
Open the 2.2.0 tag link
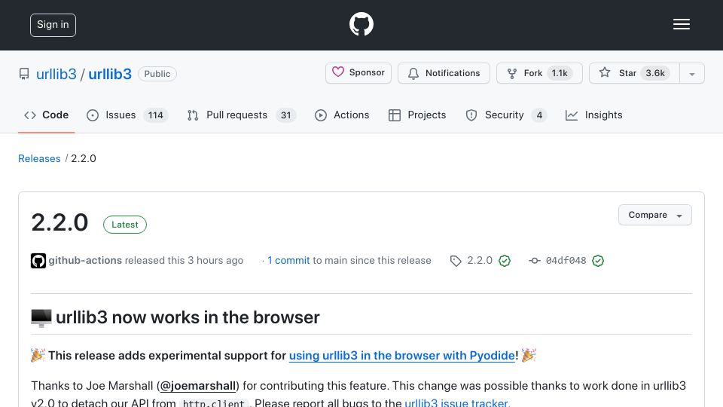point(480,260)
